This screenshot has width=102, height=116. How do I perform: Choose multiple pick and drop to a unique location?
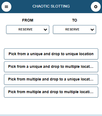coord(51,79)
